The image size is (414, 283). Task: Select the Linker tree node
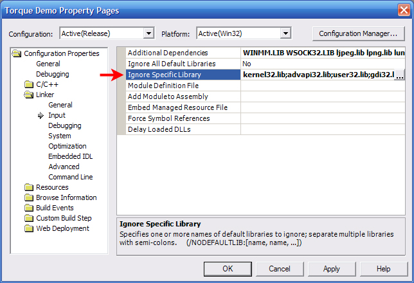[x=45, y=95]
